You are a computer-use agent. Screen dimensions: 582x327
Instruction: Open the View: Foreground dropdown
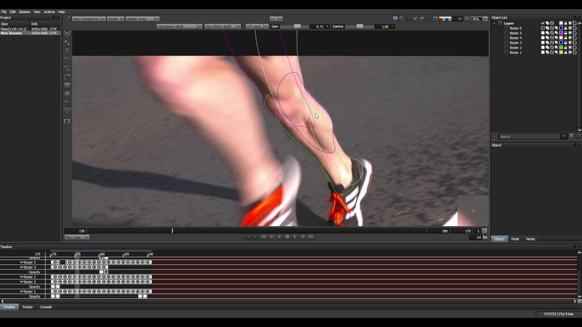89,19
